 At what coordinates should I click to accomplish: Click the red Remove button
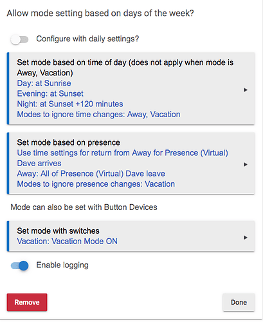27,302
